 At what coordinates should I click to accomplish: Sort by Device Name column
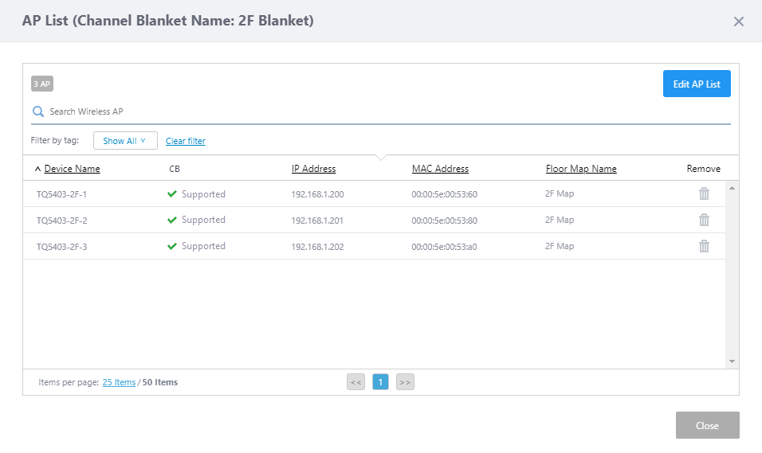[72, 169]
